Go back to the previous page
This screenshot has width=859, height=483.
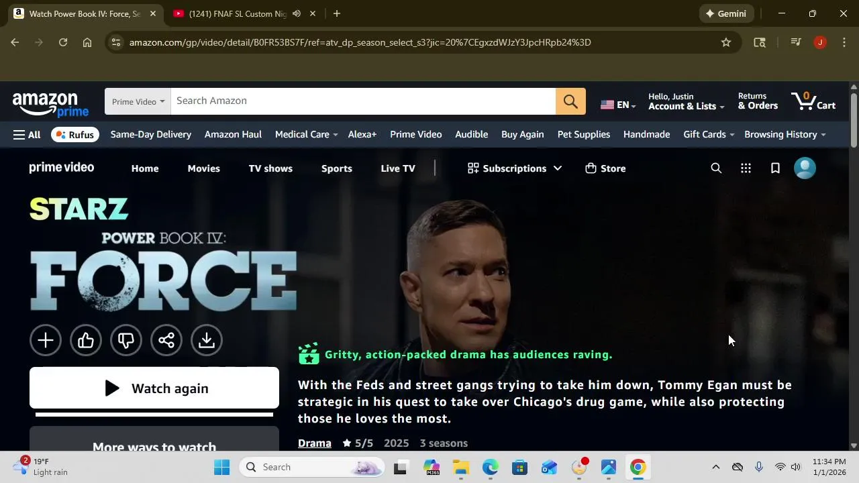15,42
